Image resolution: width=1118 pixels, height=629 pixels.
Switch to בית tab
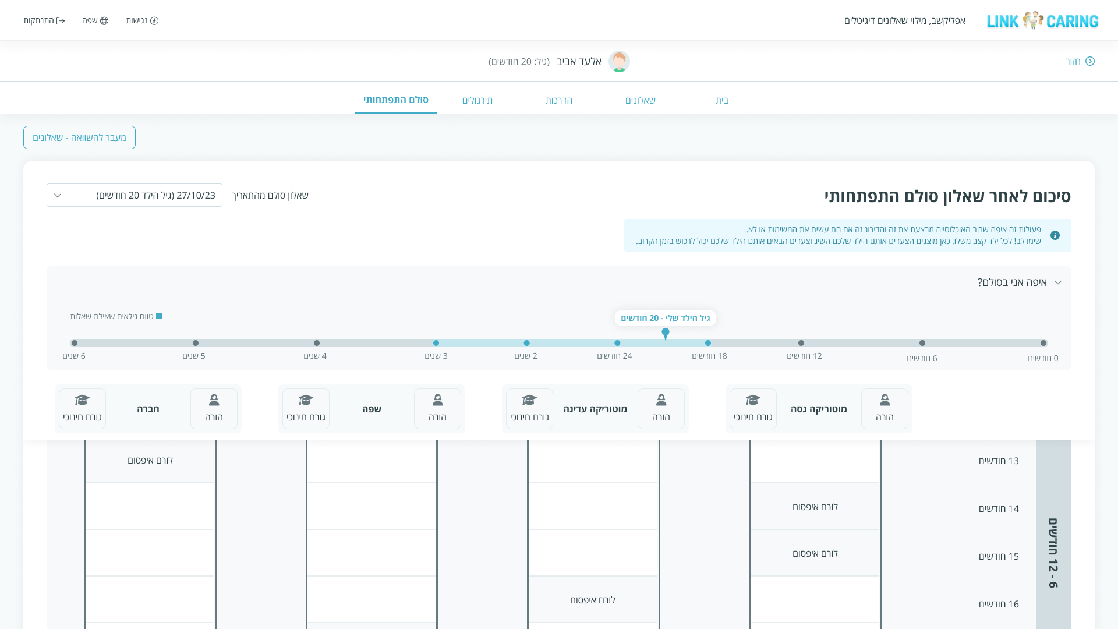click(722, 100)
